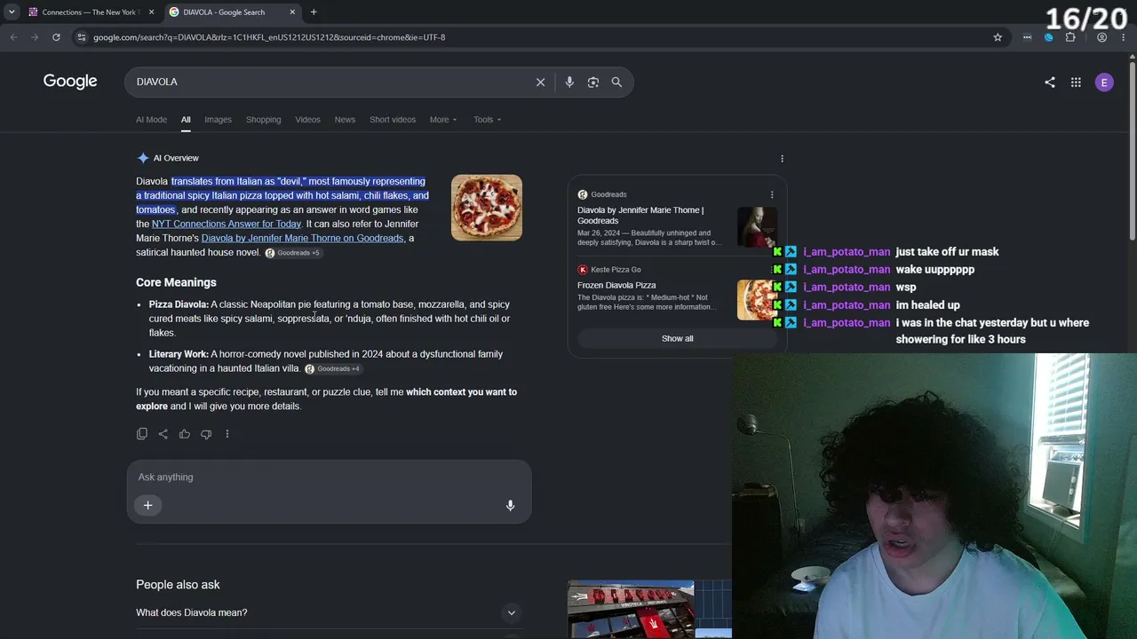Open the Short videos tab
Viewport: 1137px width, 639px height.
point(393,120)
